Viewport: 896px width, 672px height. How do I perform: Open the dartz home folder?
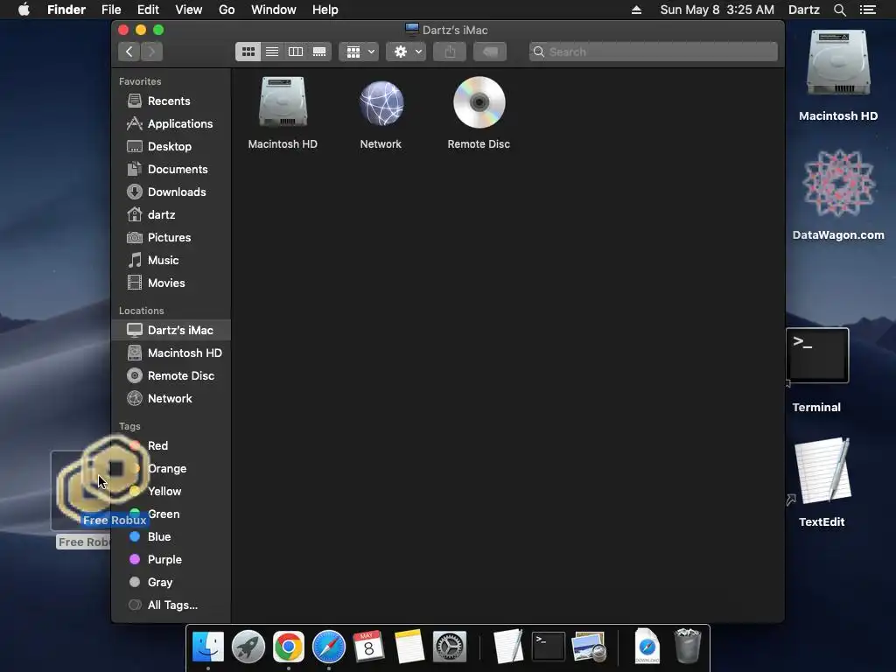click(171, 215)
